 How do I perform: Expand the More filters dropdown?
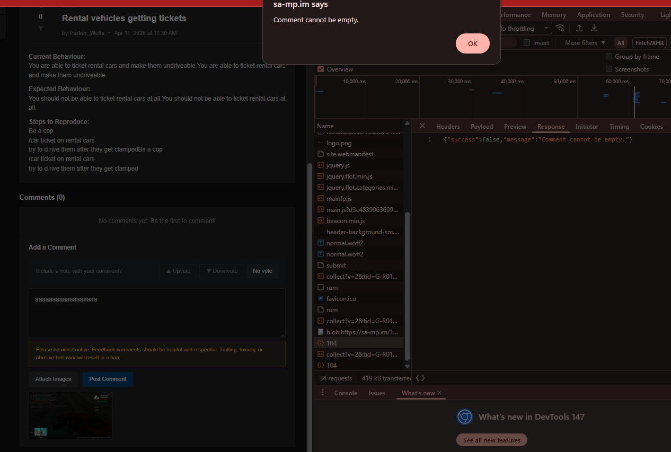pyautogui.click(x=585, y=43)
